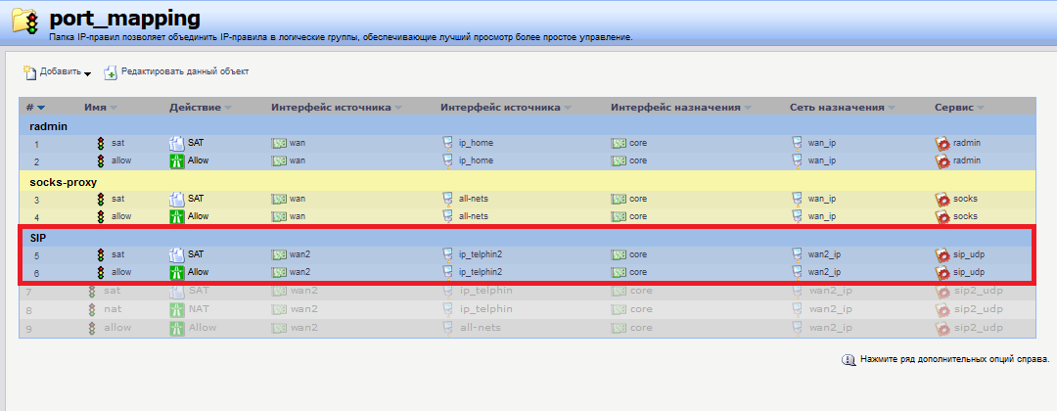
Task: Select the radmin group header row
Action: click(x=528, y=126)
